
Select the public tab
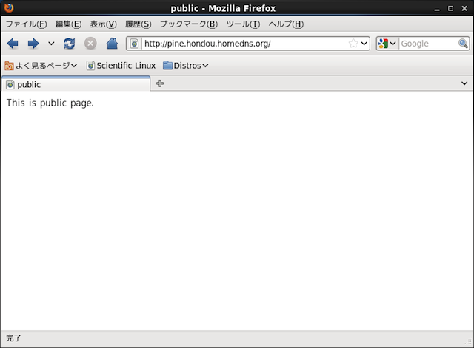pyautogui.click(x=74, y=84)
